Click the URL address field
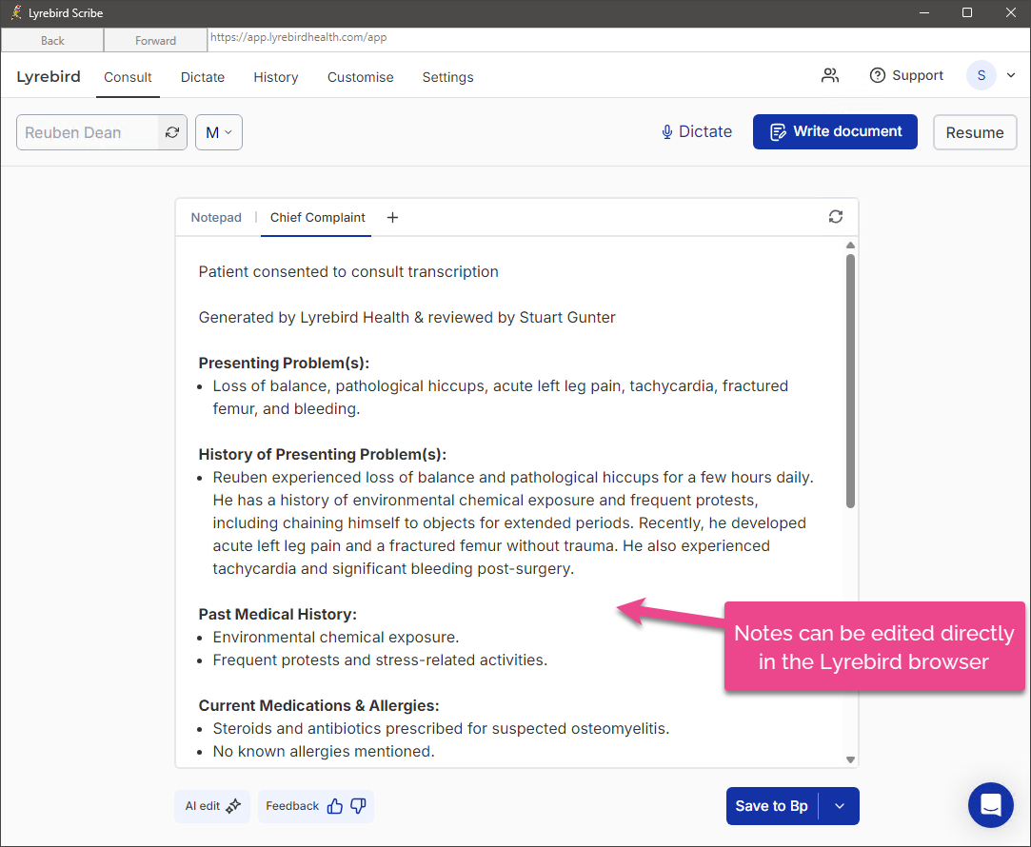Viewport: 1031px width, 847px height. click(x=618, y=37)
